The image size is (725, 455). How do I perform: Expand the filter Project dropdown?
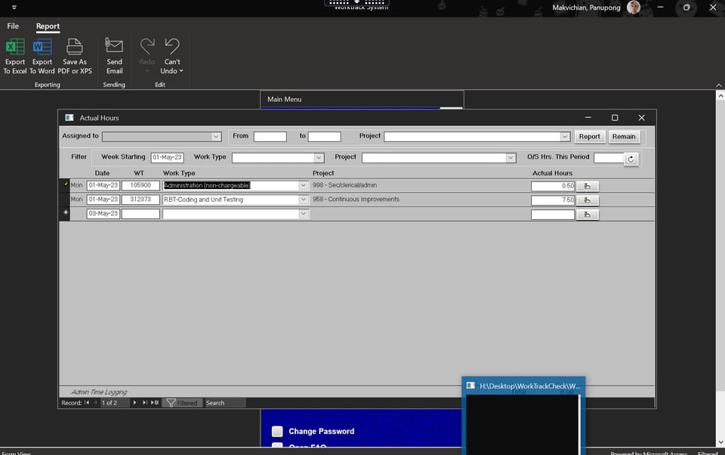[511, 158]
